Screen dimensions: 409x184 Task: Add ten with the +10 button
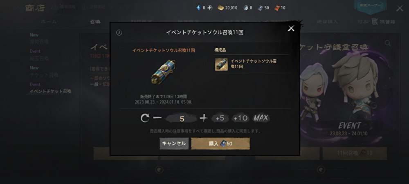(240, 118)
